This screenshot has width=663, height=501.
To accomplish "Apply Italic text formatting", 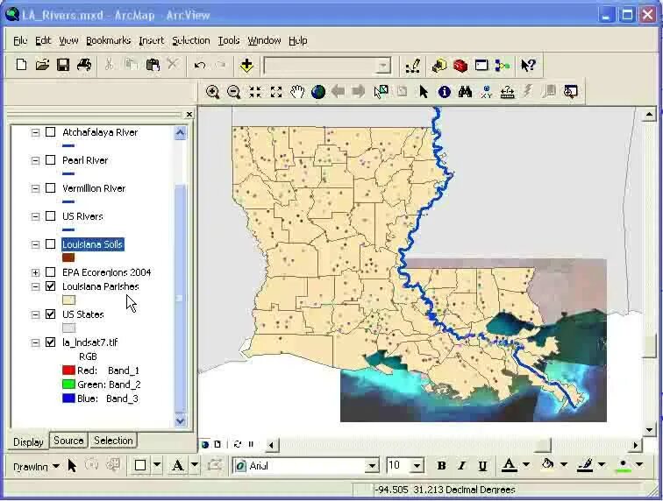I will click(461, 465).
